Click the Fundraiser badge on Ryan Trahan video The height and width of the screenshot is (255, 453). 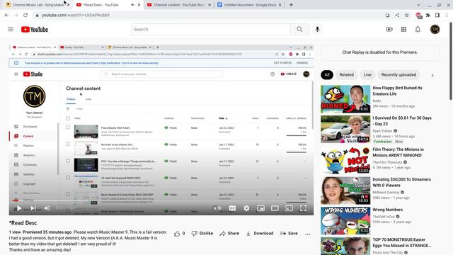(383, 142)
